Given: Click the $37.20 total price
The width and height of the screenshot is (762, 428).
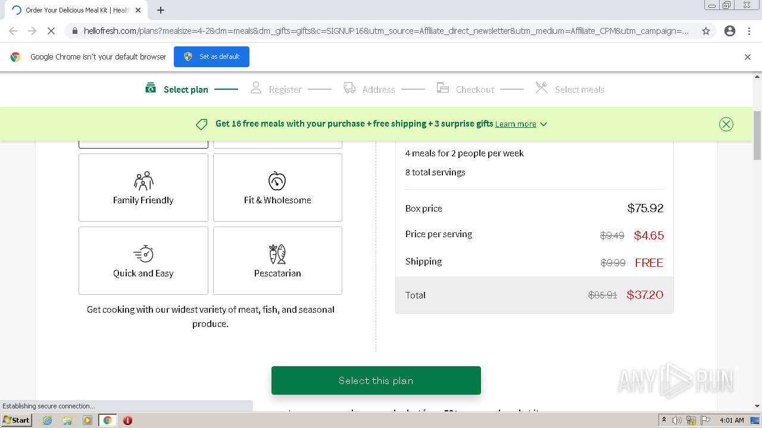Looking at the screenshot, I should (645, 295).
